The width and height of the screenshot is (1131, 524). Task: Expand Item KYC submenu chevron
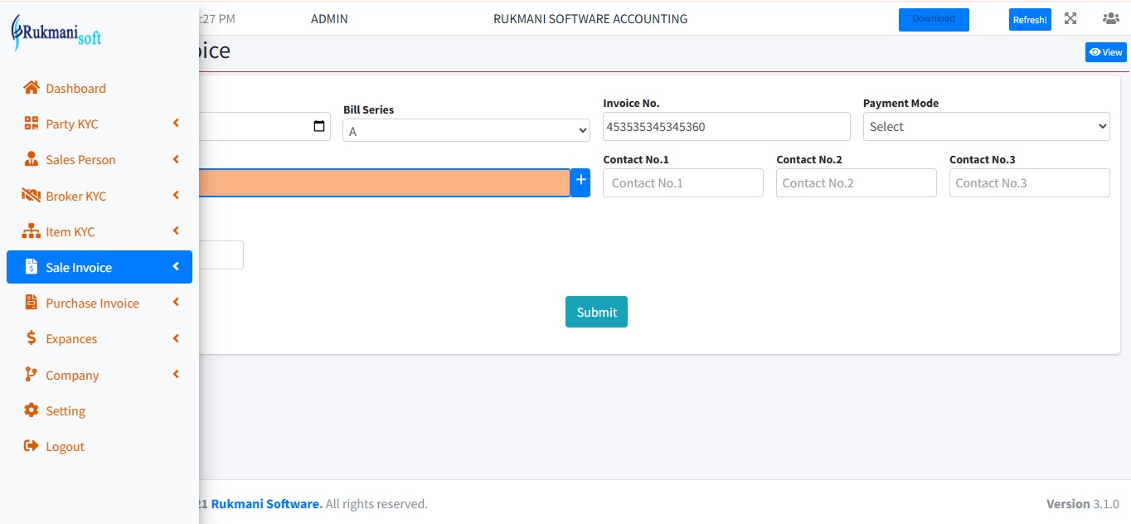(x=176, y=231)
